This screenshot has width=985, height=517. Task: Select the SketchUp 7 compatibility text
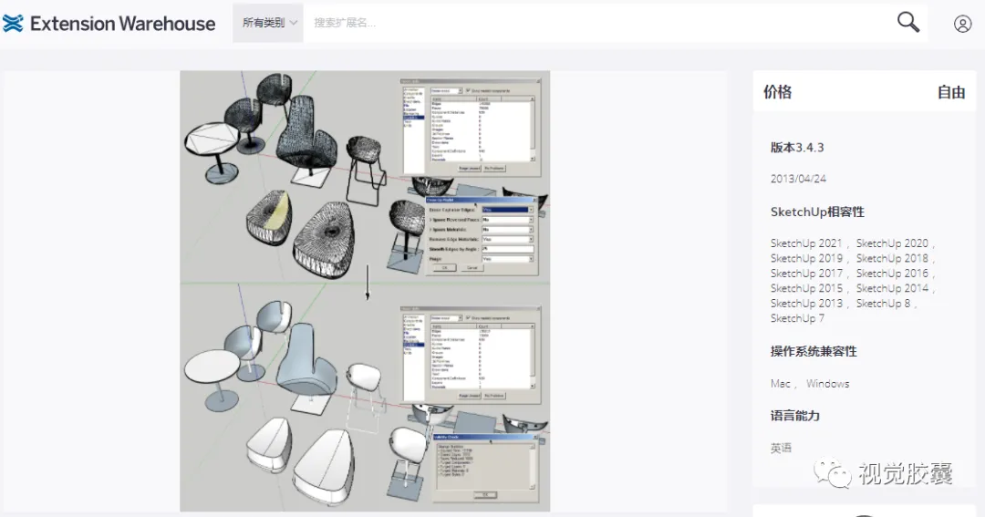tap(797, 318)
